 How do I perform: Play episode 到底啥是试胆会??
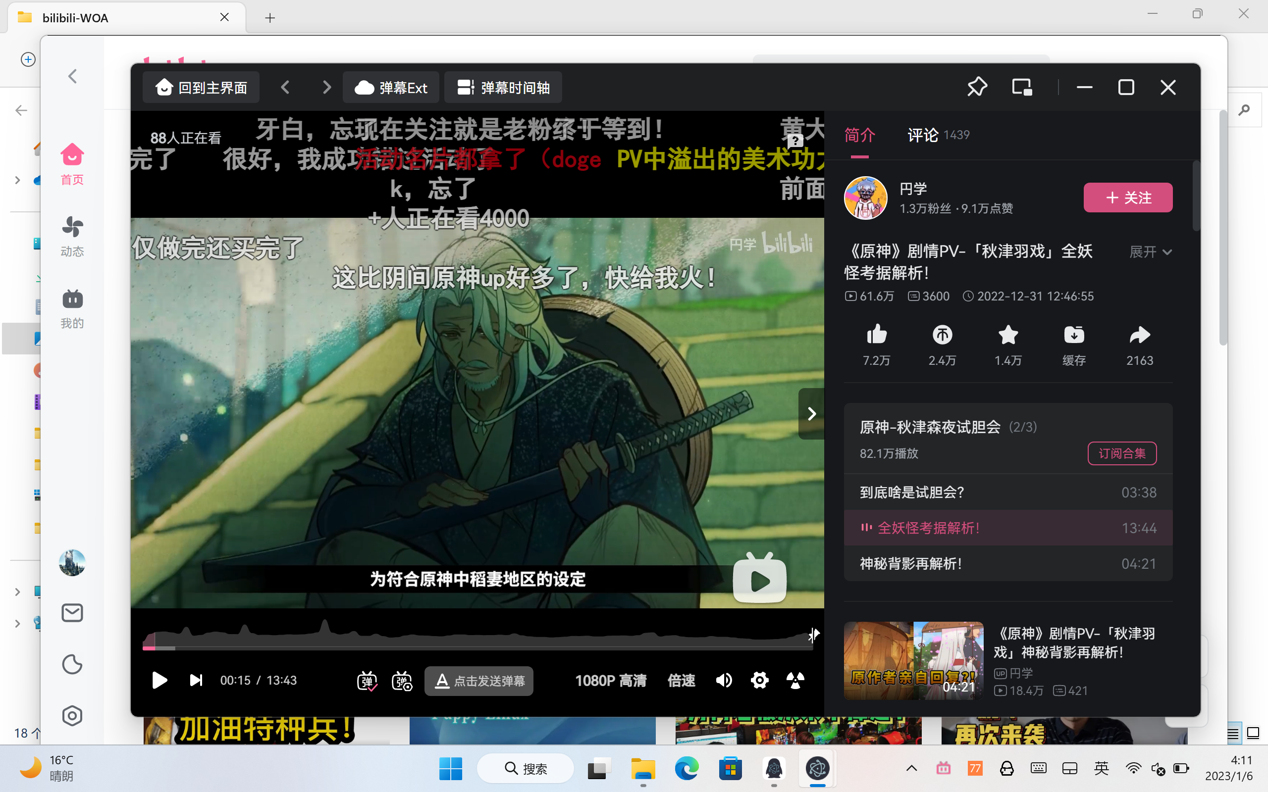point(1007,493)
